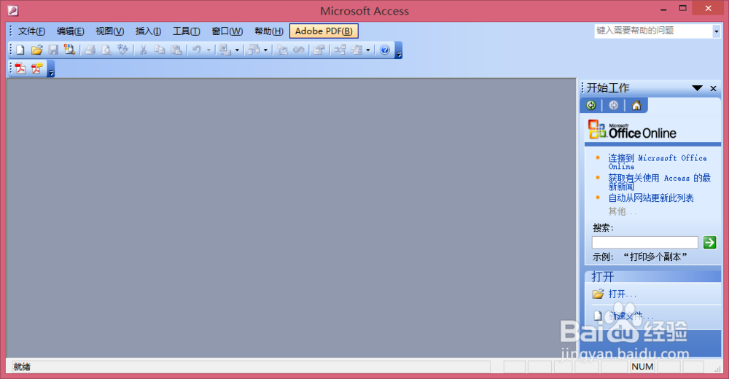Click the New Object toolbar icon
This screenshot has height=379, width=729.
click(356, 50)
